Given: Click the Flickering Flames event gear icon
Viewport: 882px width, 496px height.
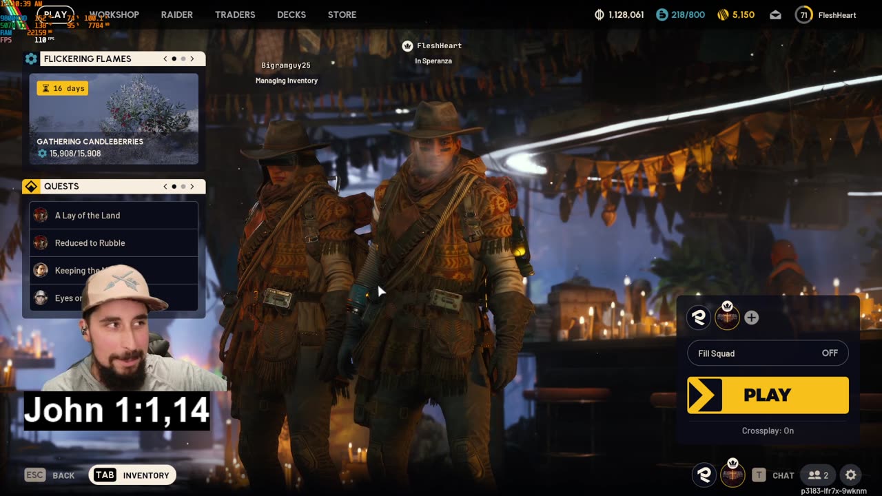Looking at the screenshot, I should point(31,59).
